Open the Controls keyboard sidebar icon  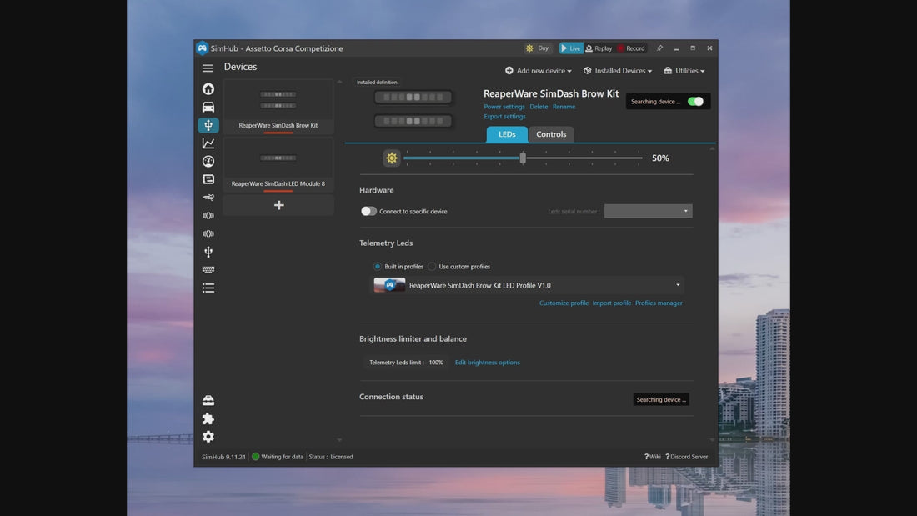tap(208, 270)
